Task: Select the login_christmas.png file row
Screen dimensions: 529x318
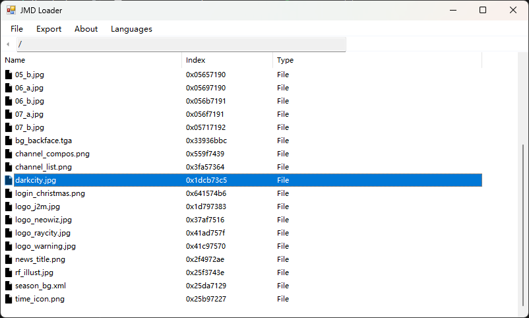Action: (243, 193)
